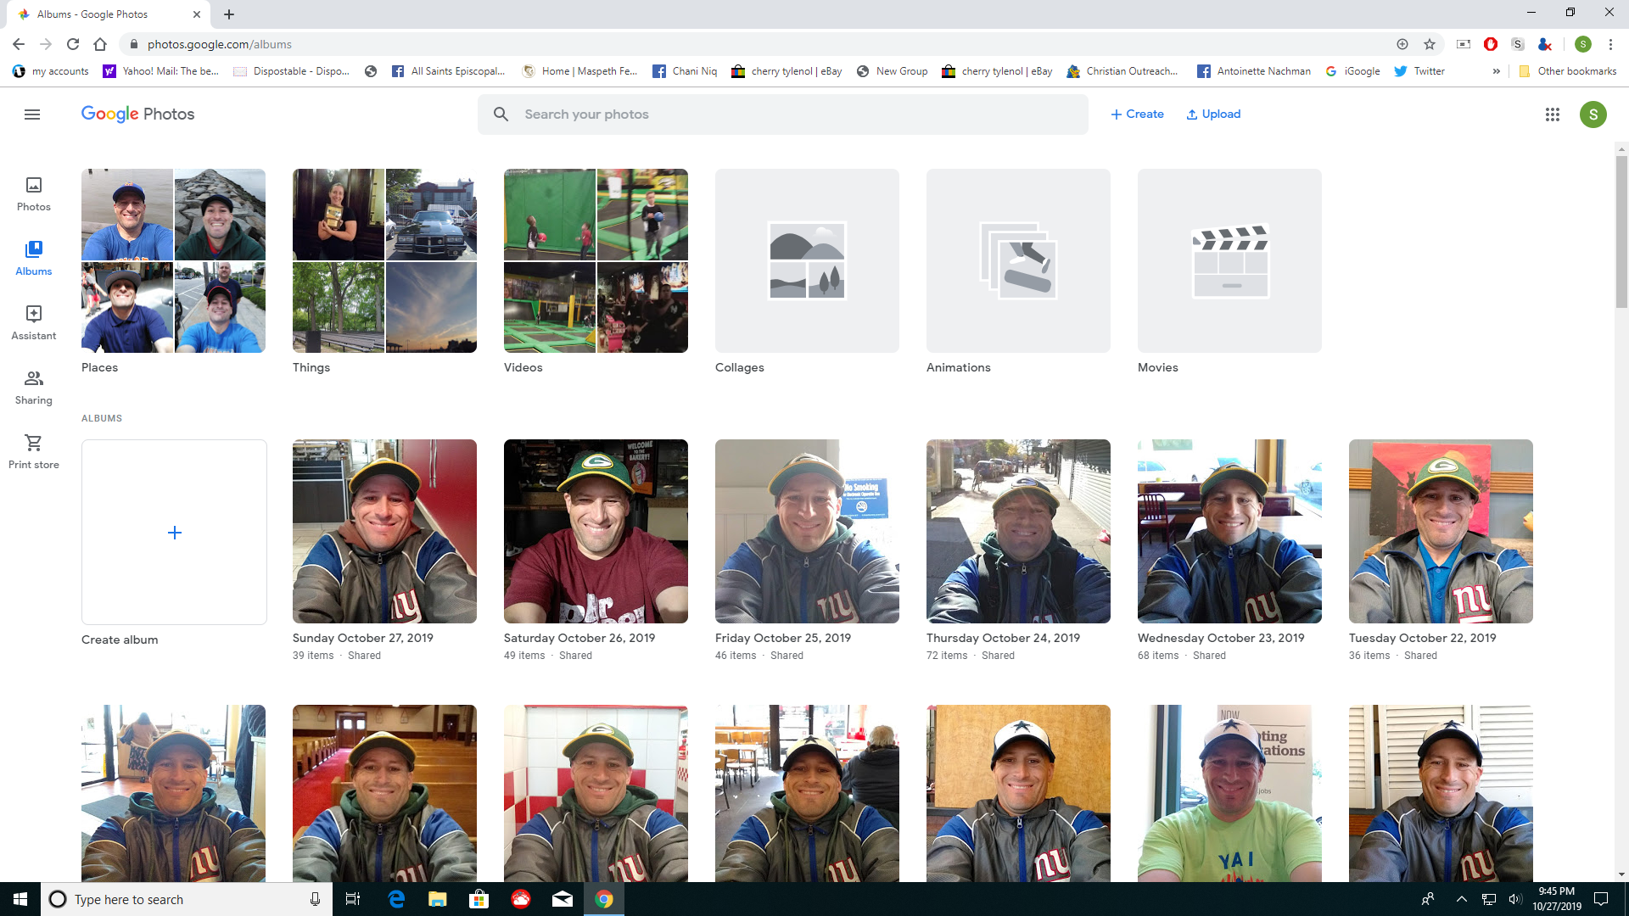The image size is (1629, 916).
Task: Open the Print store section
Action: pos(34,451)
